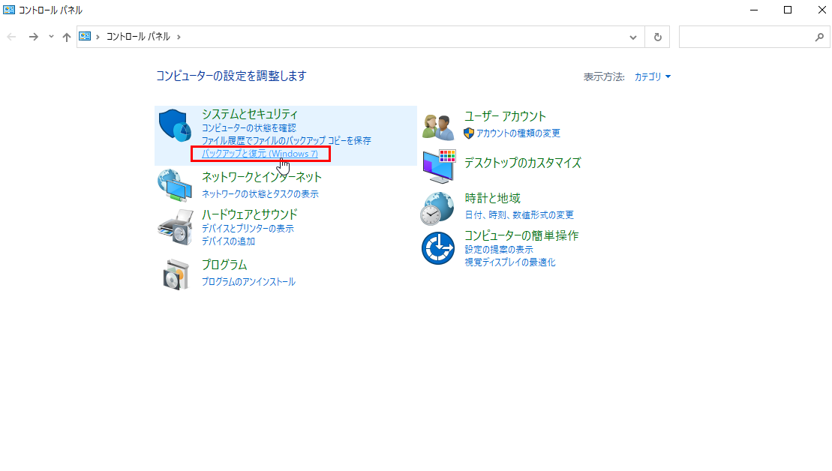This screenshot has height=471, width=832.
Task: Open コンピューターの簡単操作 category heading
Action: (x=521, y=235)
